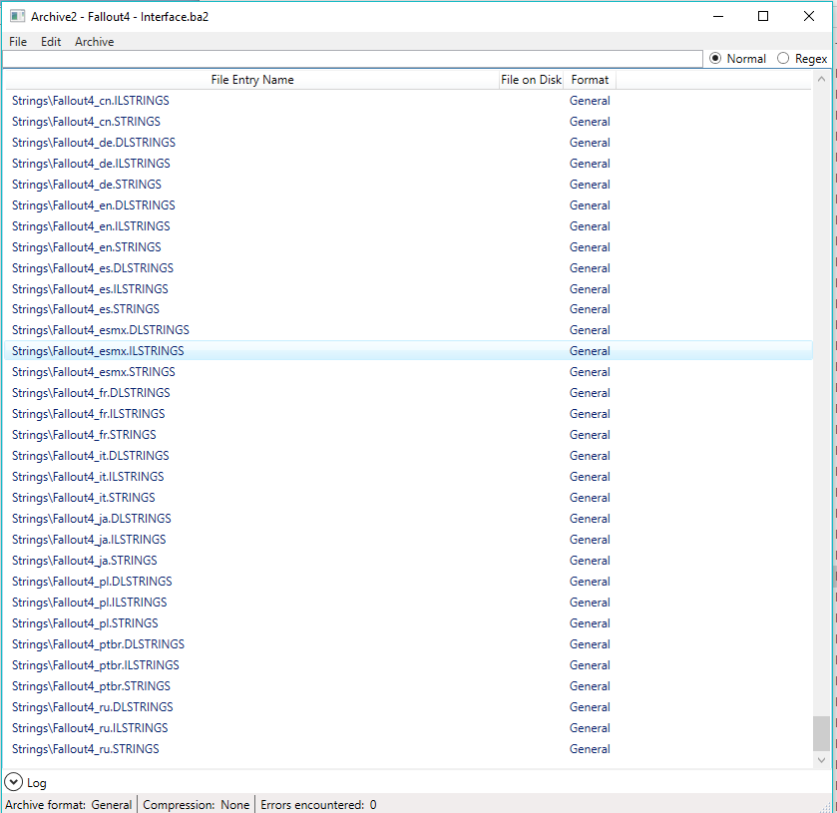
Task: Select Strings\Fallout4_it.STRINGS entry
Action: pos(408,498)
